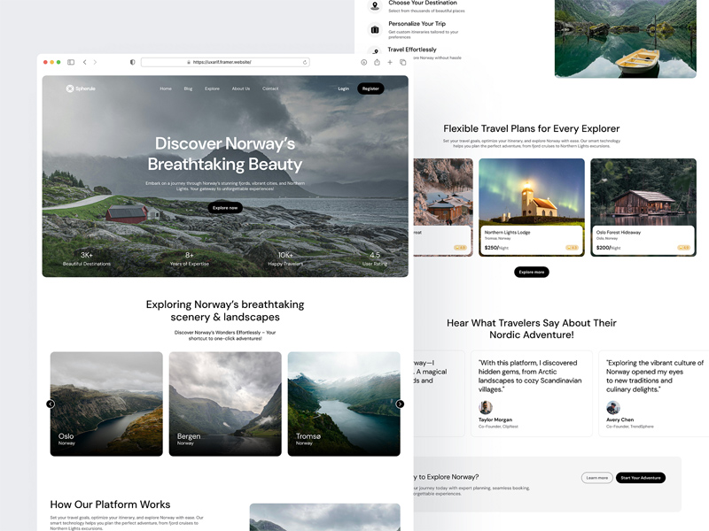709x531 pixels.
Task: Click the address bar with uxarif.framer.website
Action: [225, 62]
